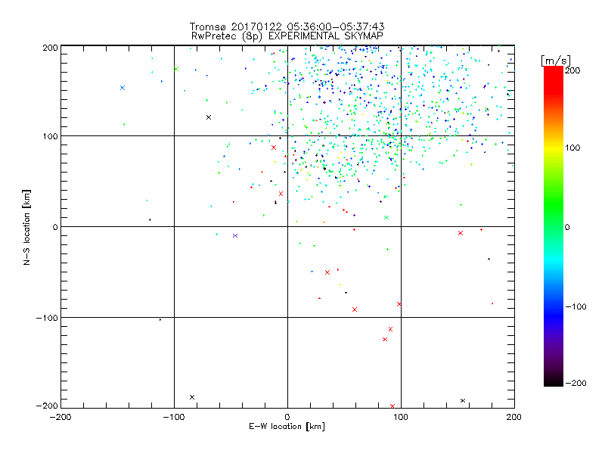The width and height of the screenshot is (605, 454).
Task: Click the -200 tick label on N-S axis
Action: 47,406
